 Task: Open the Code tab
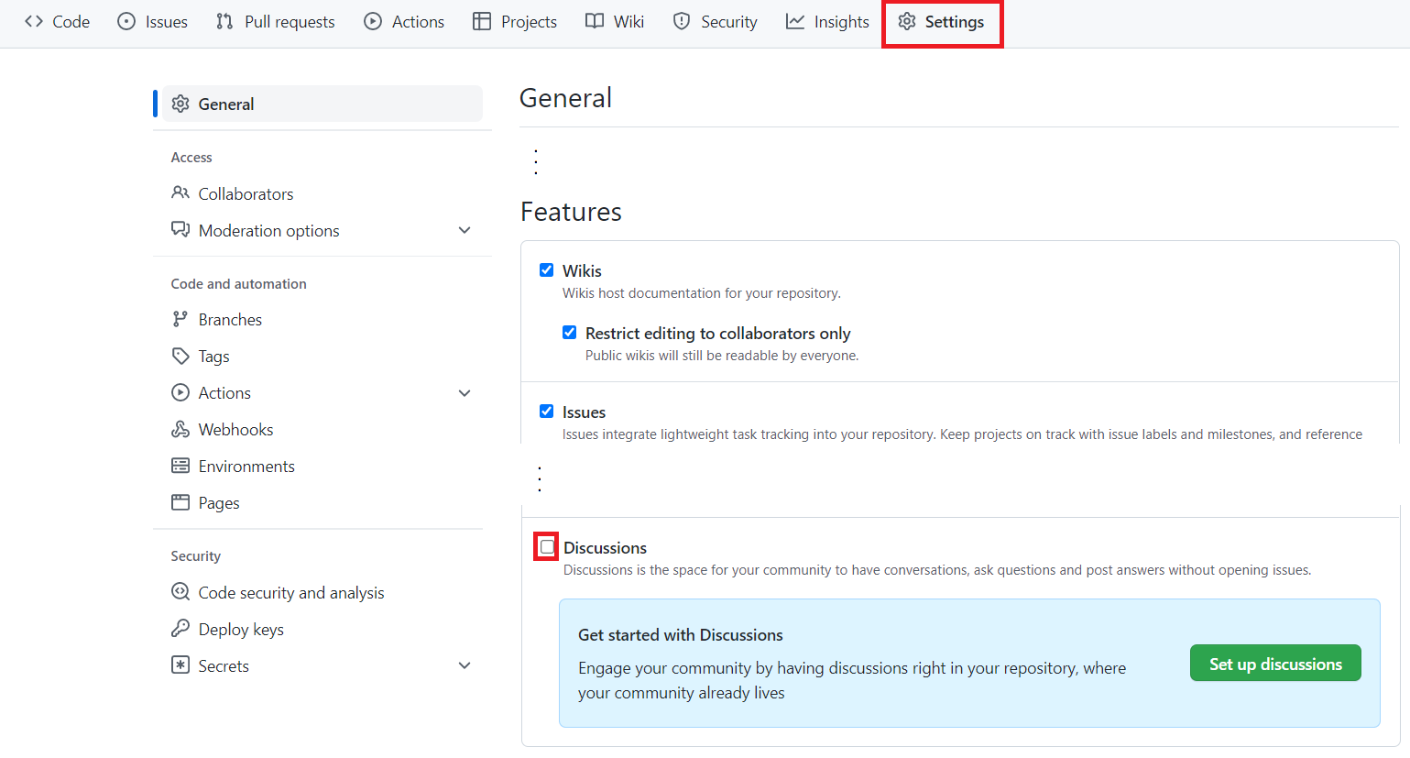click(x=58, y=21)
